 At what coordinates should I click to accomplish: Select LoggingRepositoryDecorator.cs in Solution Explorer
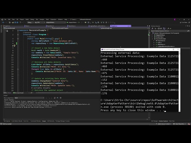166,46
